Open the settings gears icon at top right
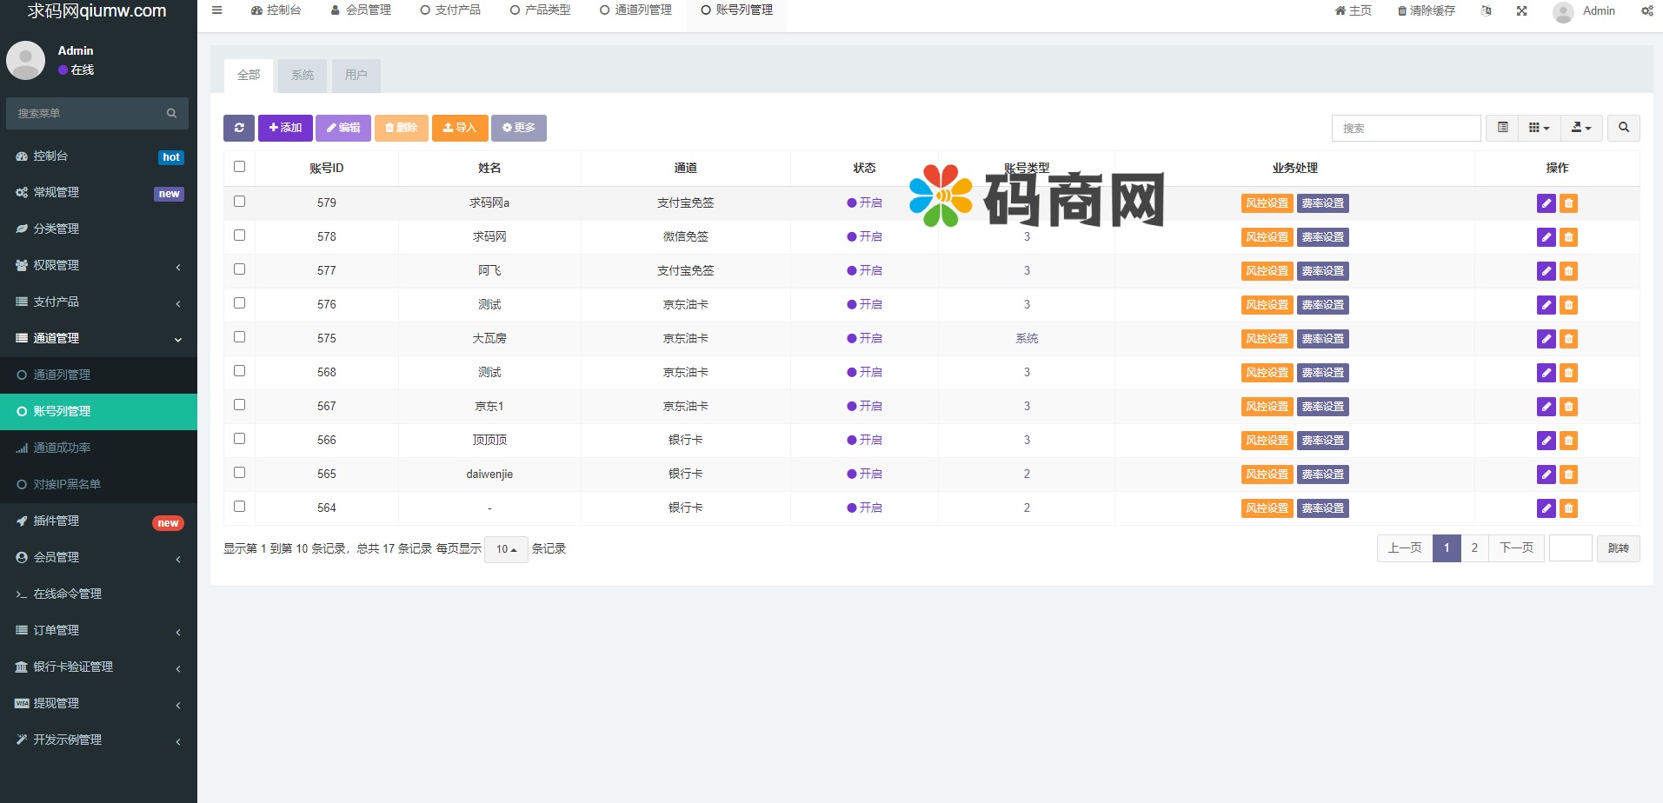Viewport: 1663px width, 803px height. coord(1646,11)
